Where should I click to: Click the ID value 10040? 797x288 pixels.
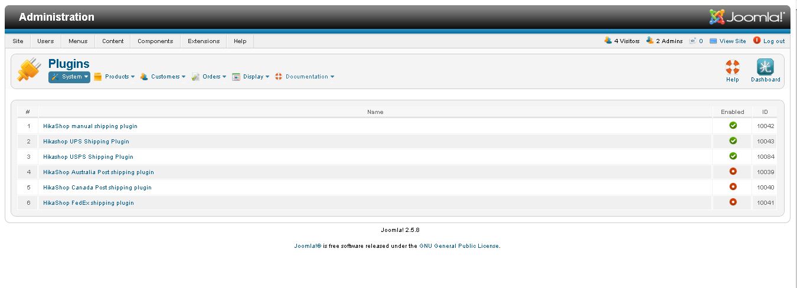click(x=766, y=188)
